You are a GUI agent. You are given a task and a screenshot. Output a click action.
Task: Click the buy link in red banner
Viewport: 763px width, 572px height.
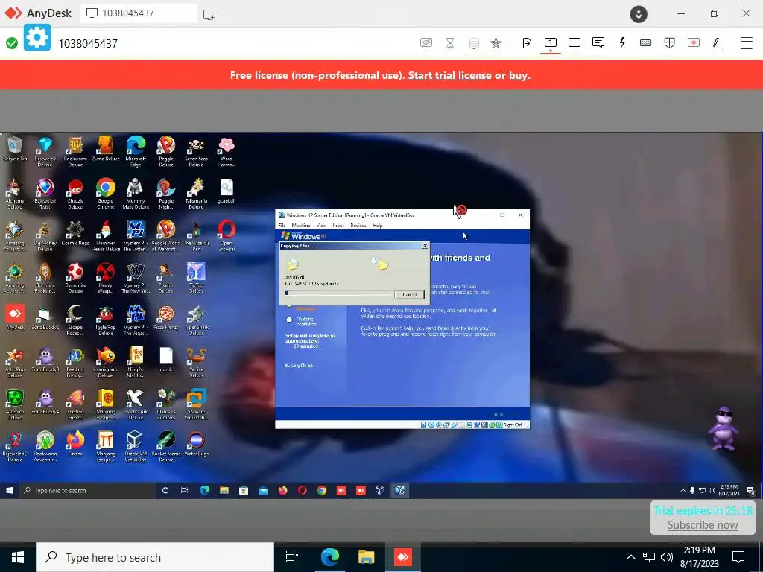518,75
